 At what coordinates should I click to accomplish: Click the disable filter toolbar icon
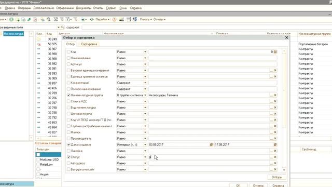[75, 20]
